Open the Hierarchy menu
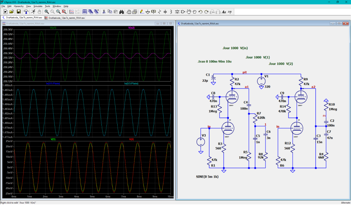This screenshot has width=351, height=205. tap(19, 6)
